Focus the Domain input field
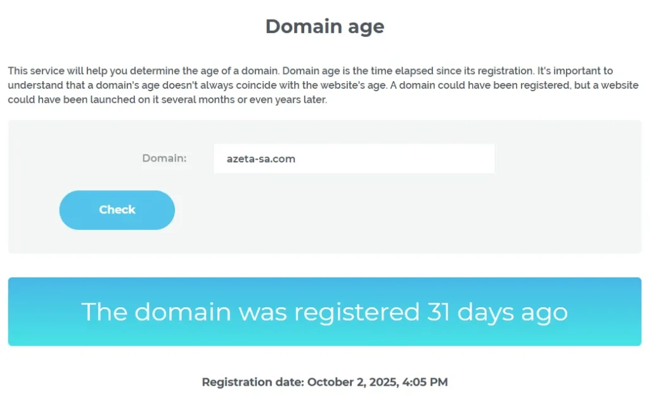The width and height of the screenshot is (649, 401). [x=354, y=159]
